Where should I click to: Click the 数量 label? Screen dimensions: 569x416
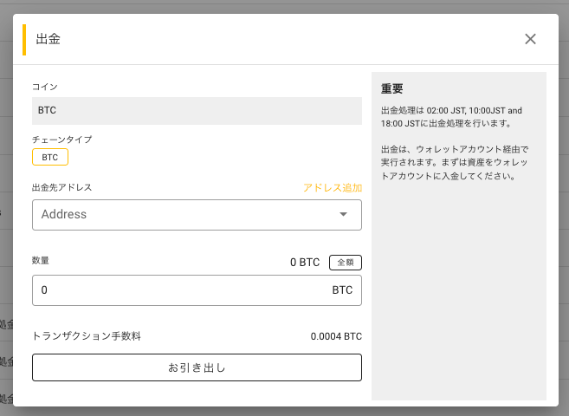click(41, 260)
